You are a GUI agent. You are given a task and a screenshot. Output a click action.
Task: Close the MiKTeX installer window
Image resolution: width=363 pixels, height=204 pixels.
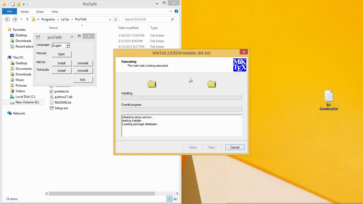[x=244, y=52]
